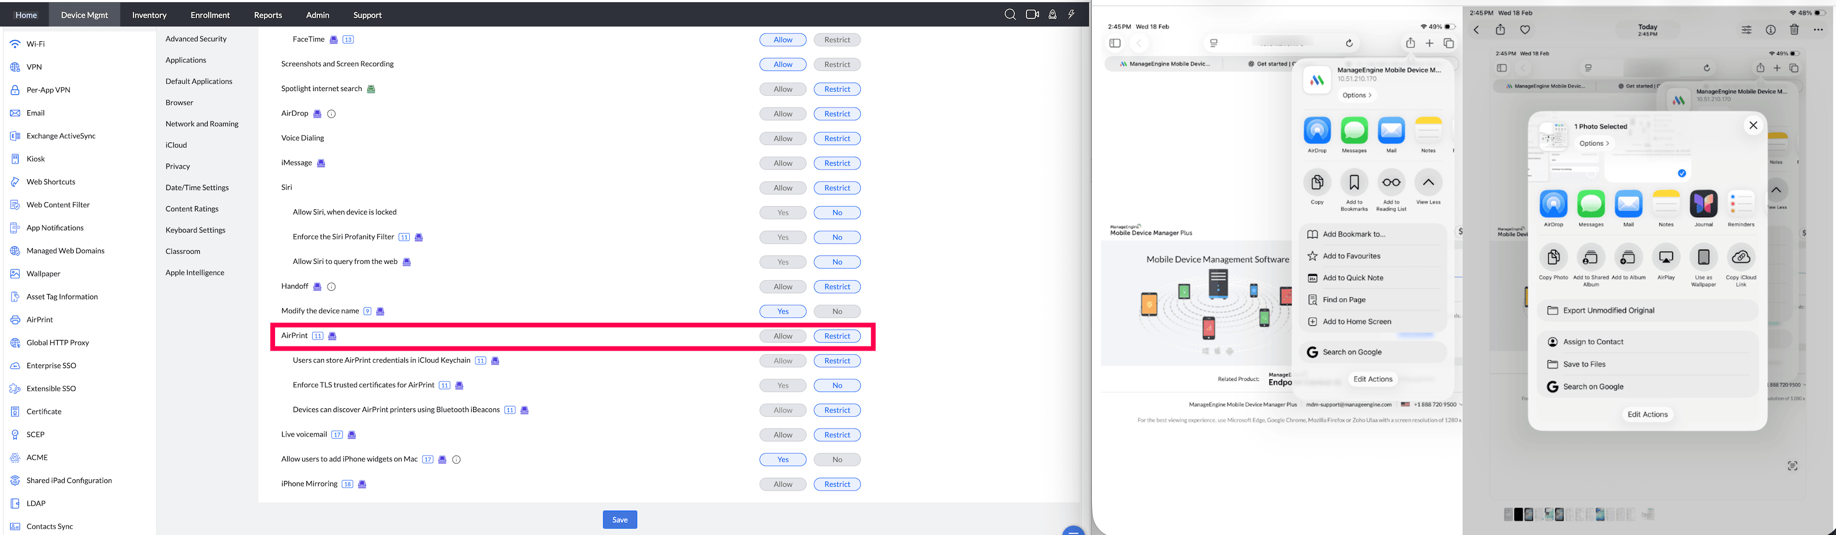Open the search icon in top bar
This screenshot has width=1836, height=535.
pos(1010,14)
